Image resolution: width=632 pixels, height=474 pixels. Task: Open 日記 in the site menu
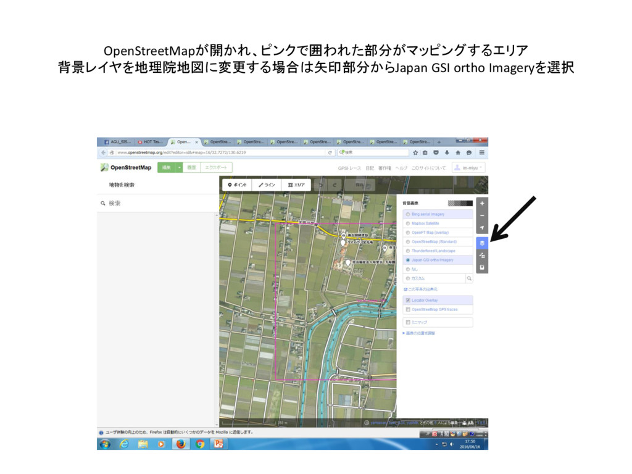click(x=370, y=168)
